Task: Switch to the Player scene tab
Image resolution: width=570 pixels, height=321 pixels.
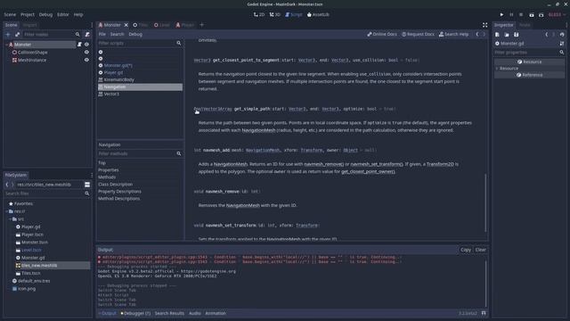Action: point(185,25)
